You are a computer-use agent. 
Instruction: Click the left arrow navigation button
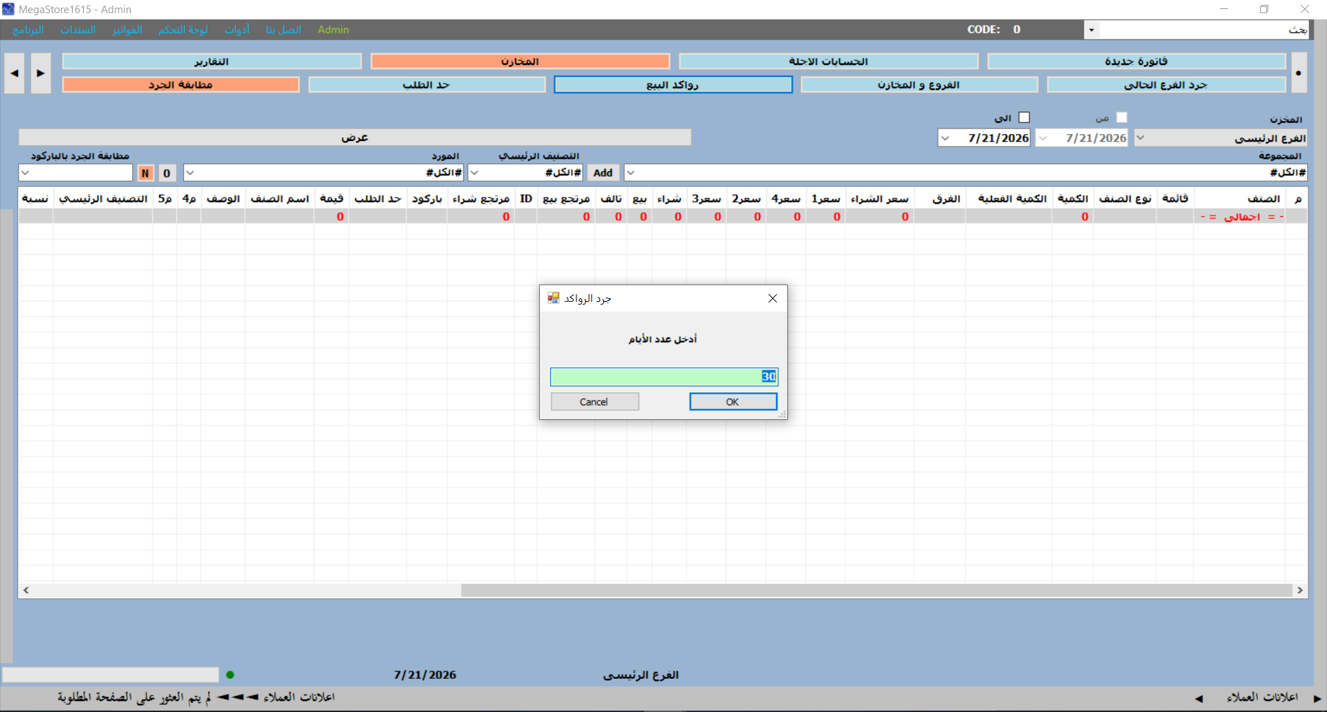coord(14,73)
